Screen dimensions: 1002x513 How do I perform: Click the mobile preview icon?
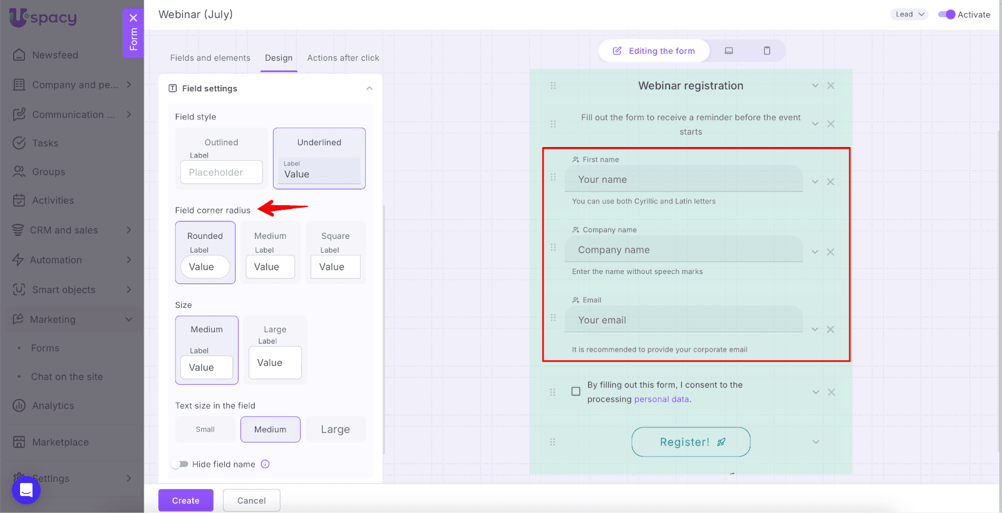click(767, 51)
